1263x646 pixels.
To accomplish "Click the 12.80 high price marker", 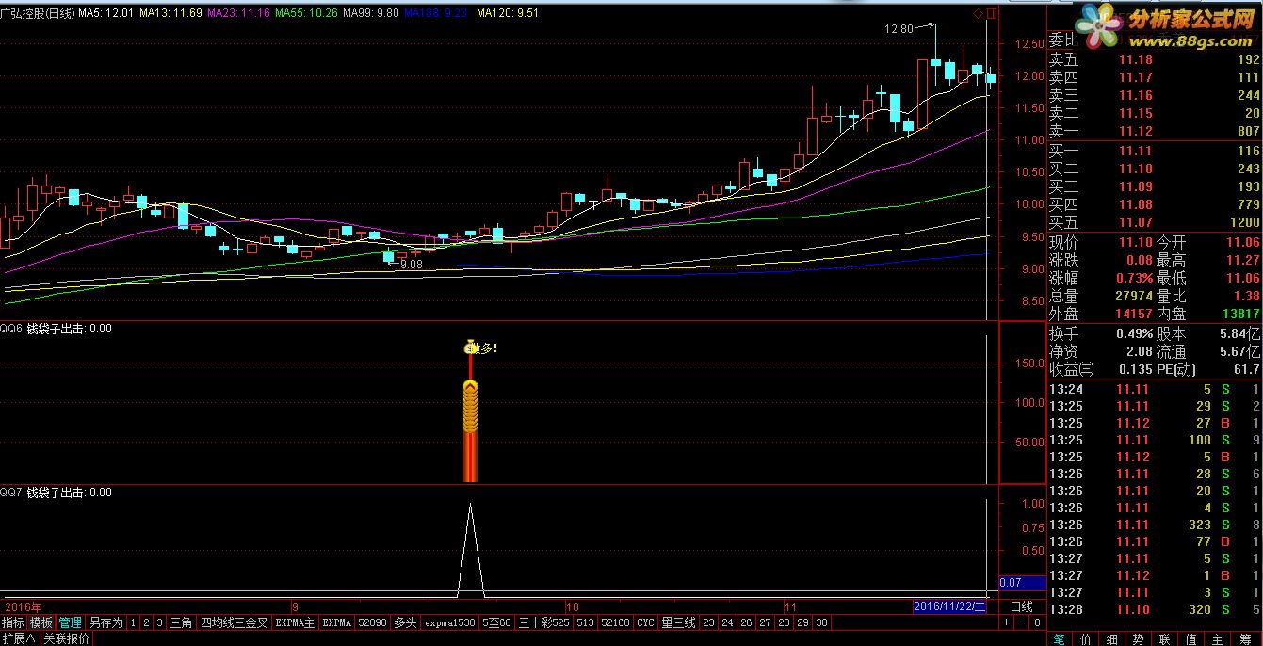I will 899,29.
